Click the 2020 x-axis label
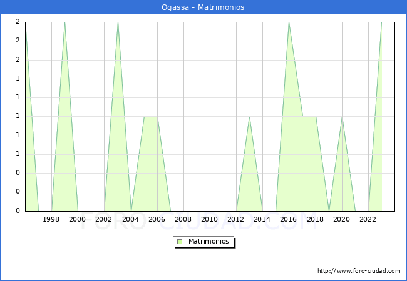This screenshot has width=407, height=281. coord(342,219)
